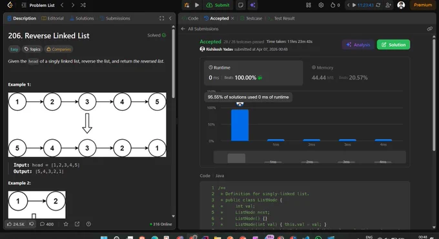This screenshot has width=439, height=239.
Task: Click the Solved status label
Action: click(156, 35)
